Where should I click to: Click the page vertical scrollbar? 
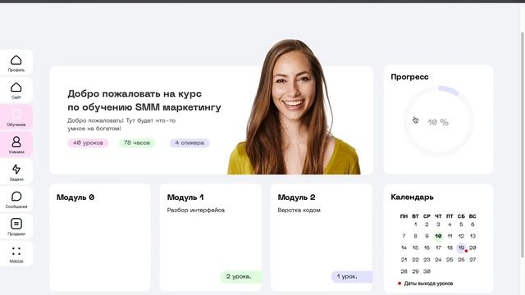[x=523, y=144]
